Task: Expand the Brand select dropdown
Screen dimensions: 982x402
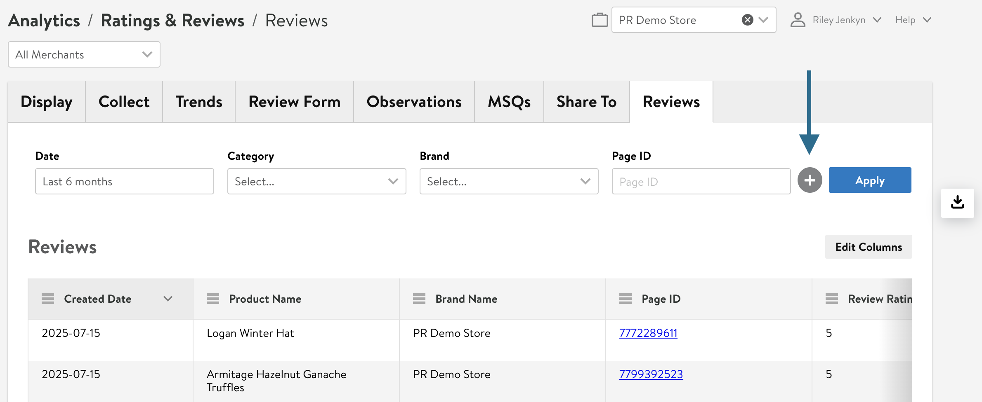Action: [x=509, y=181]
